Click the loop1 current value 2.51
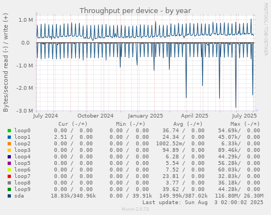This screenshot has height=215, width=271. (x=61, y=137)
